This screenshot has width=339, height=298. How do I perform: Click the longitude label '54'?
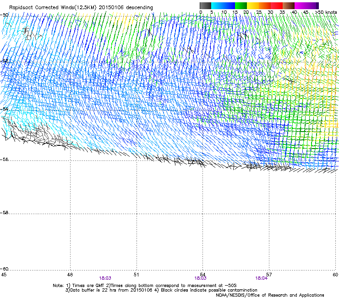(202, 275)
